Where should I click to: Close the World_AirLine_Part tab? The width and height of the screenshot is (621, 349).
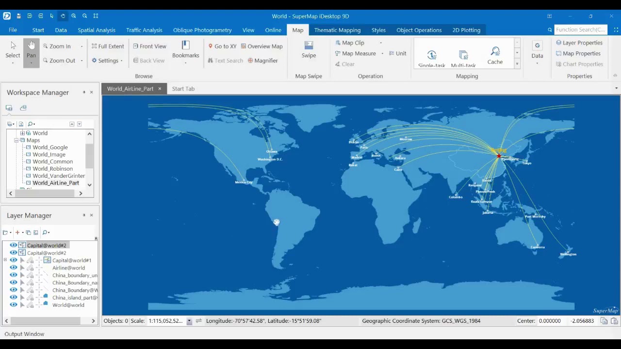tap(160, 89)
